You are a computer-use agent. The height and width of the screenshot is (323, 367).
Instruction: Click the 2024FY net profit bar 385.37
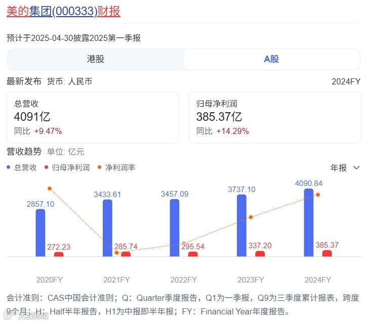327,253
